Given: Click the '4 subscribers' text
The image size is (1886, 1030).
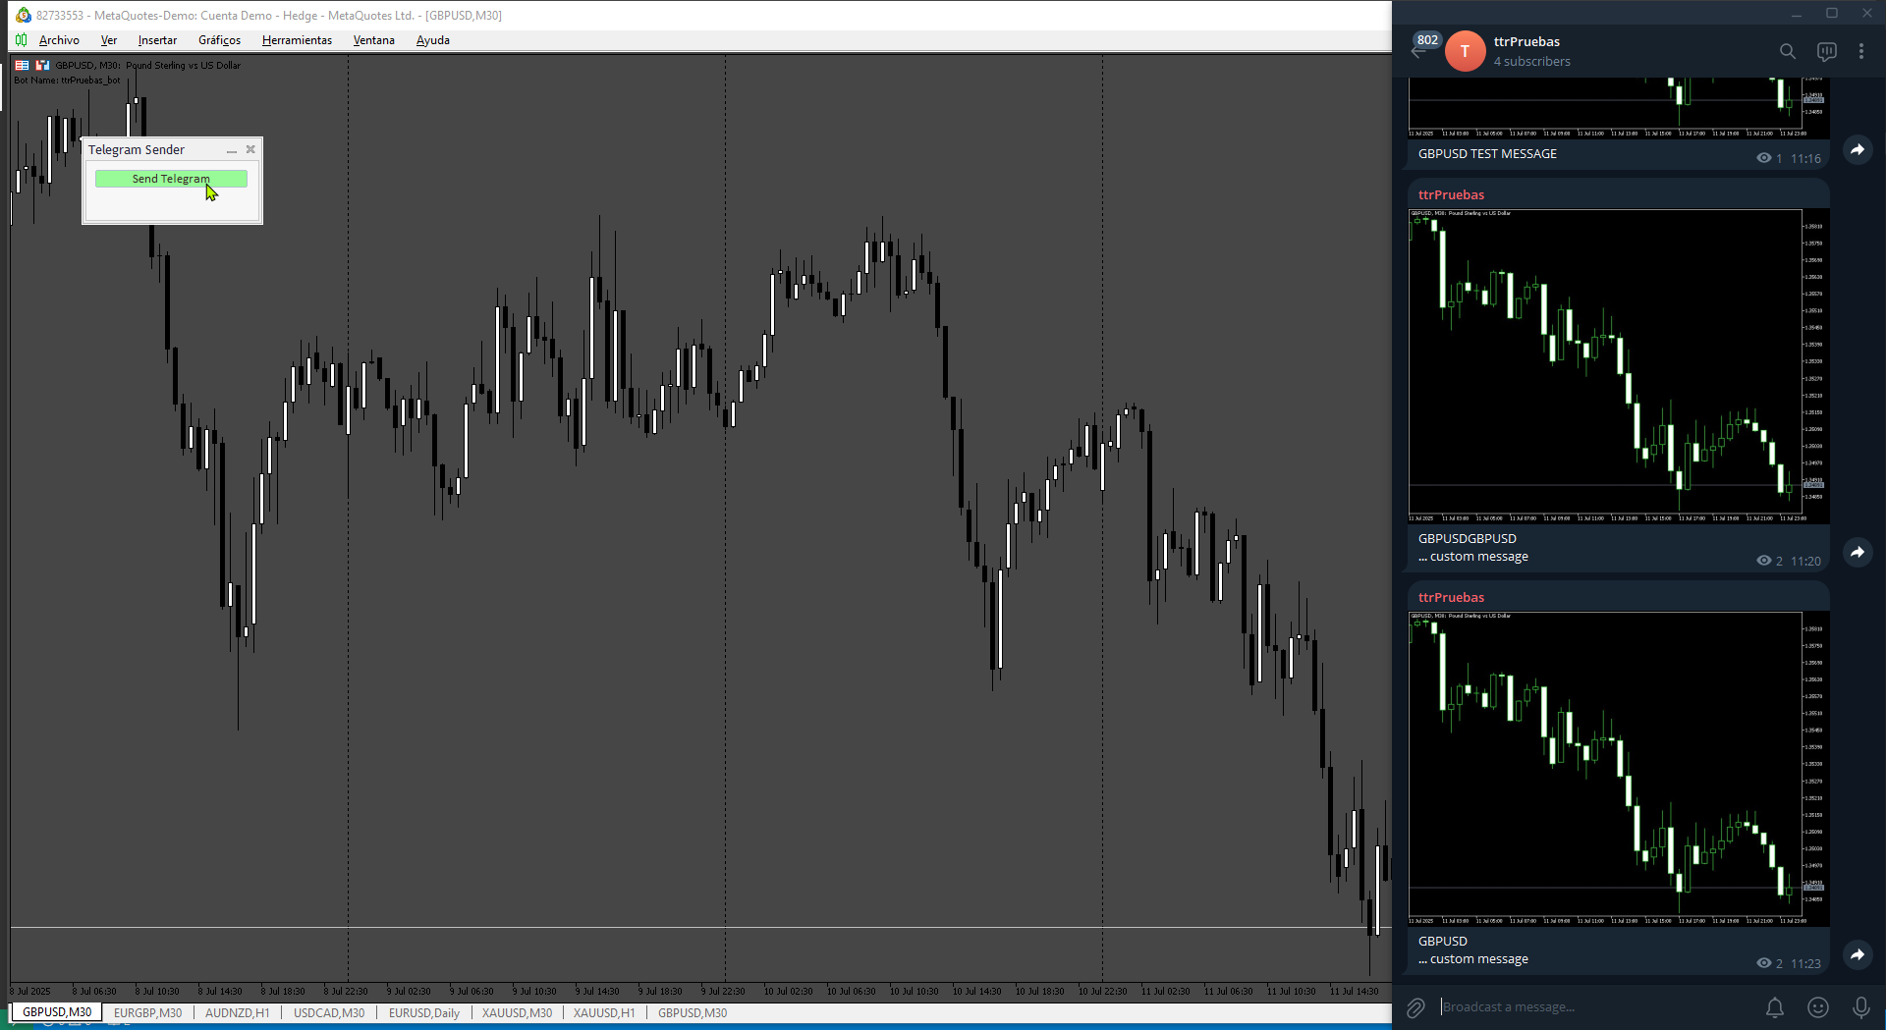Looking at the screenshot, I should click(x=1532, y=61).
